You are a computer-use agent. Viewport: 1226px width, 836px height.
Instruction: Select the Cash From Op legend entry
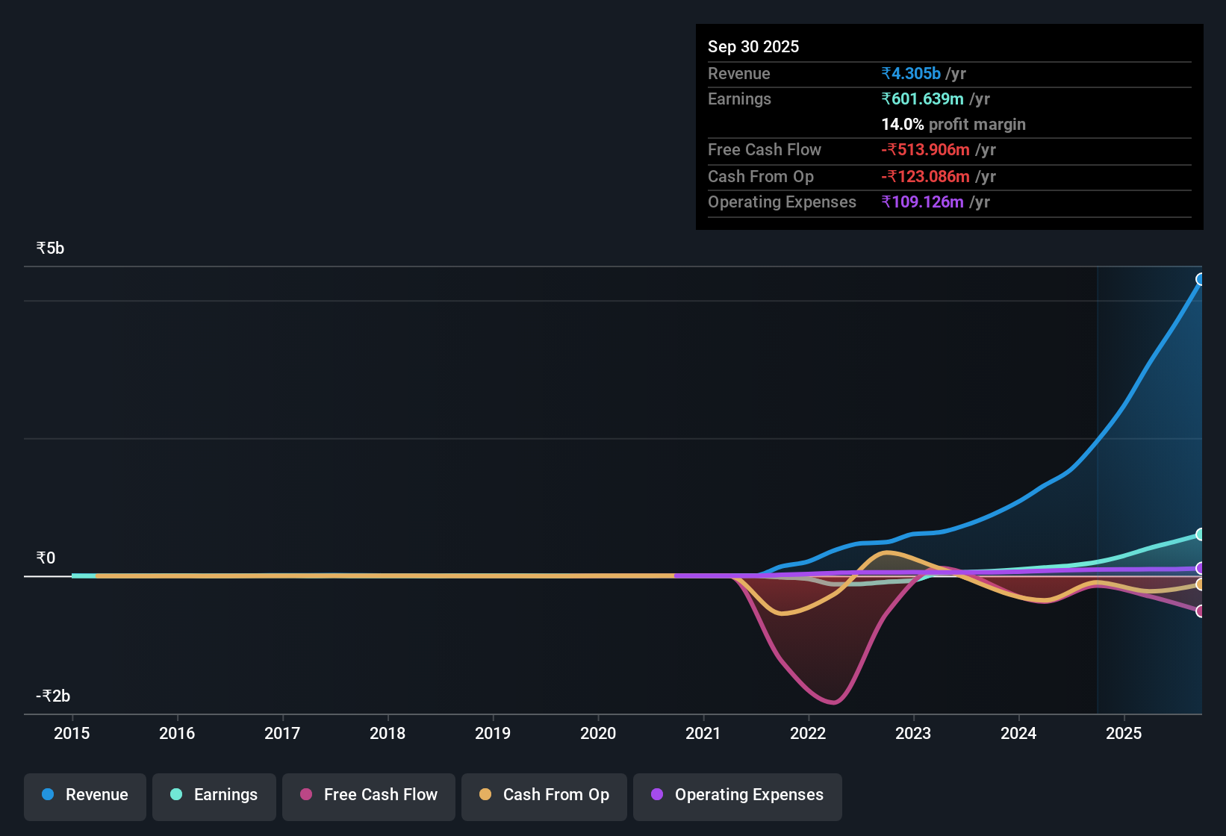pos(544,796)
